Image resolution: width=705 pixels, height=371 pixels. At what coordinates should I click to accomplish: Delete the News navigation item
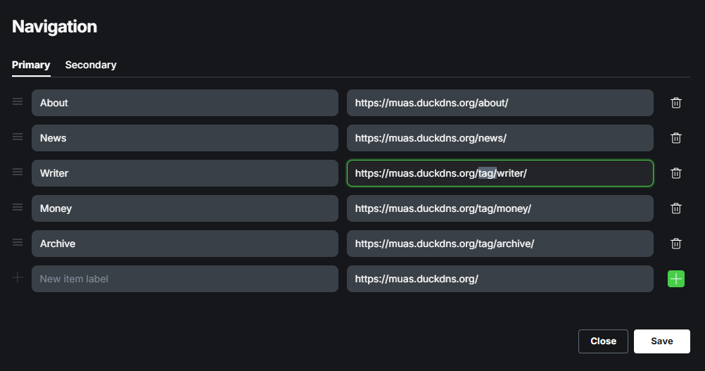(x=675, y=138)
